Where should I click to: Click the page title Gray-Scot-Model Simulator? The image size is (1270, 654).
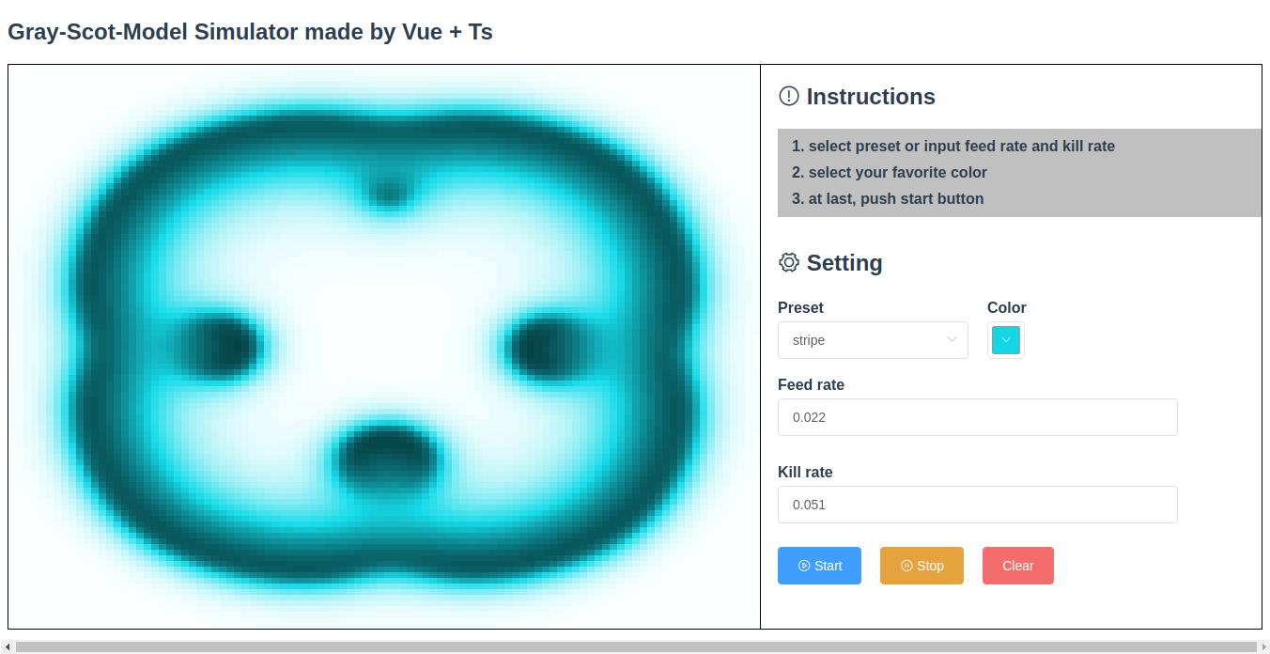click(249, 31)
